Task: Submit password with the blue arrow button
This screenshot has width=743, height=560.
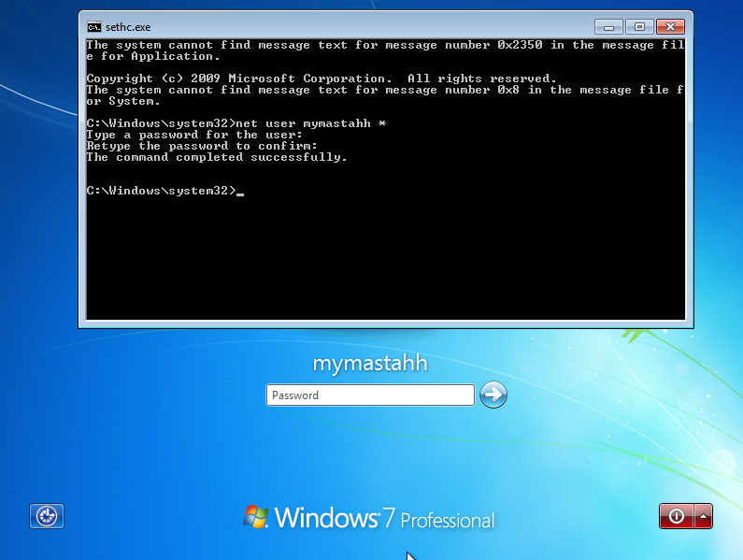Action: point(493,395)
